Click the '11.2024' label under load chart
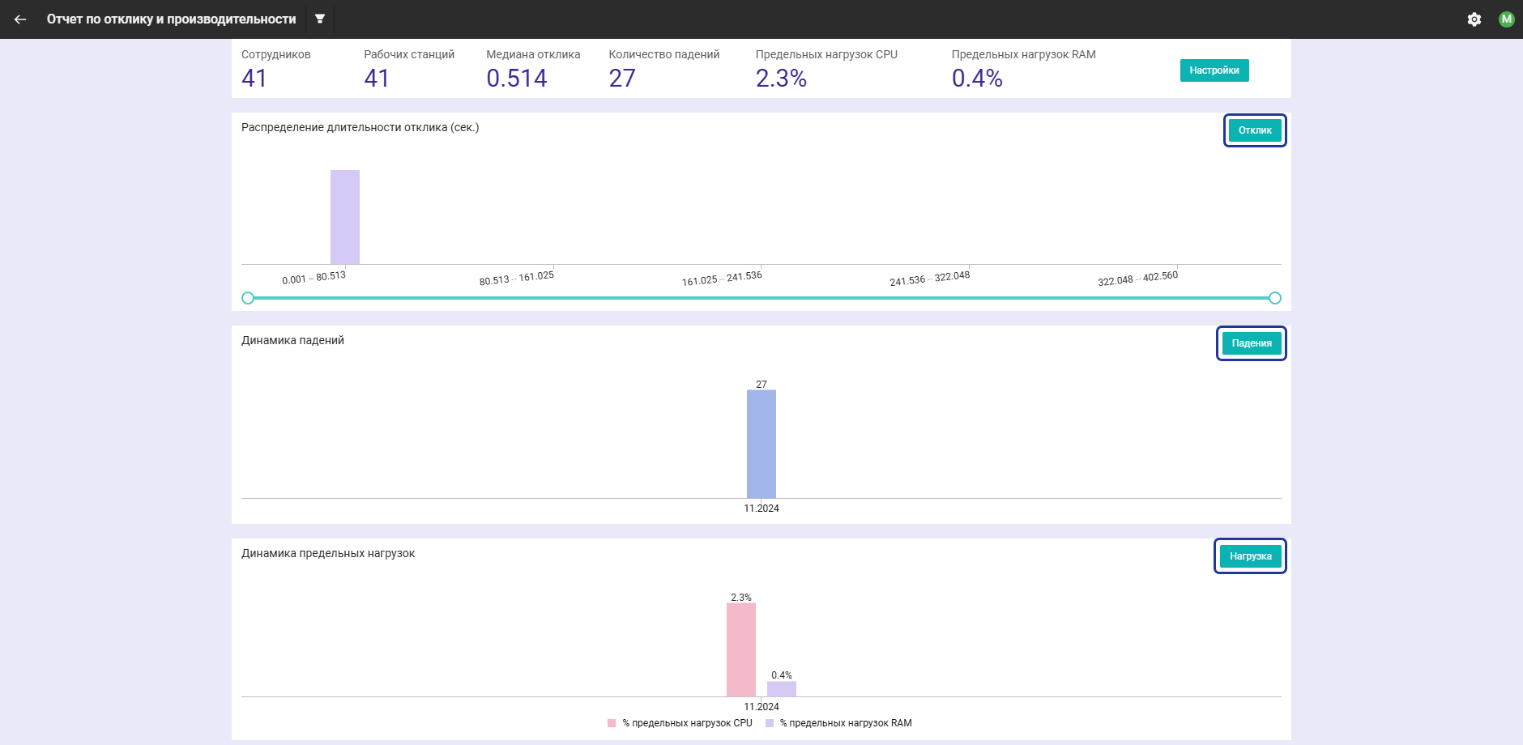The image size is (1523, 745). point(761,707)
